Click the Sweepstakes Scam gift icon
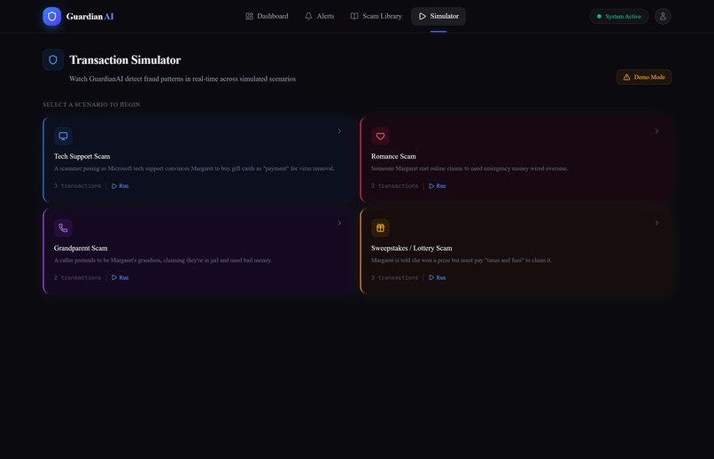714x459 pixels. coord(380,228)
